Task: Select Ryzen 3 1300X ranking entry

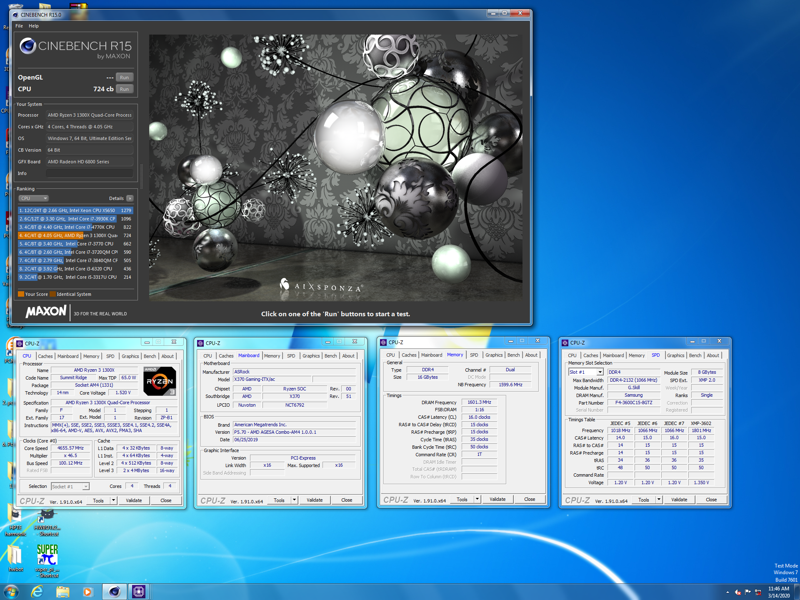Action: pyautogui.click(x=75, y=235)
